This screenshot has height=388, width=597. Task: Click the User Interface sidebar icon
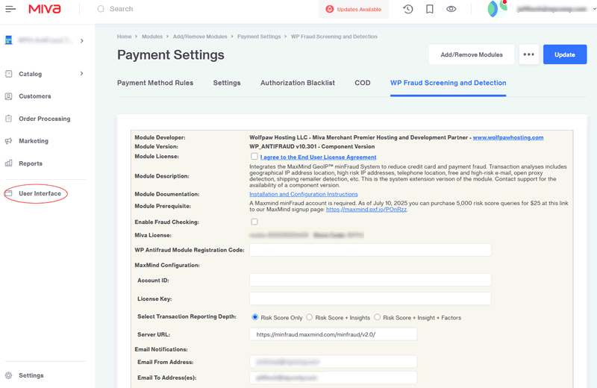click(x=9, y=193)
